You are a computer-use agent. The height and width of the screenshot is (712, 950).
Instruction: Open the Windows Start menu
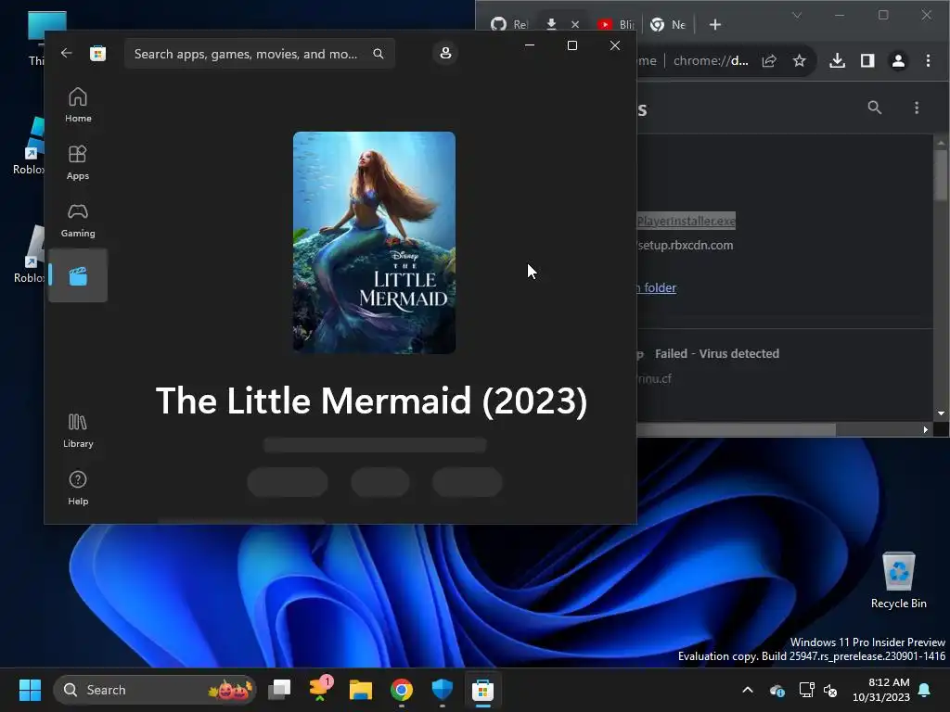pos(30,690)
